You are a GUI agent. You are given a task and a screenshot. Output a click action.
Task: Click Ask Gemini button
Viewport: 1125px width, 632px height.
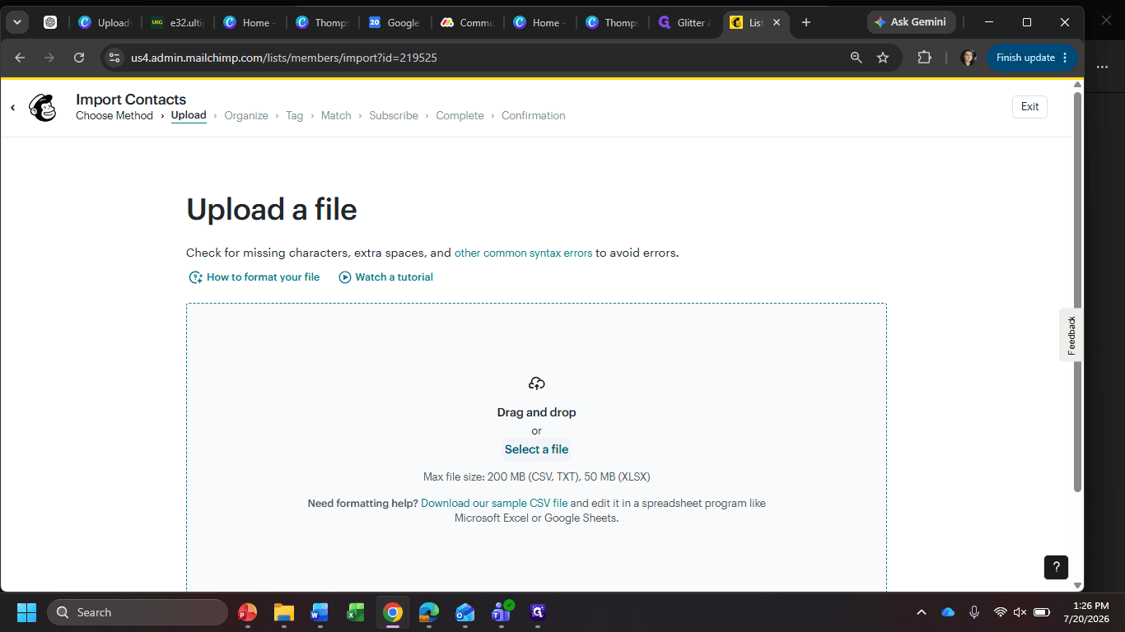pyautogui.click(x=911, y=23)
